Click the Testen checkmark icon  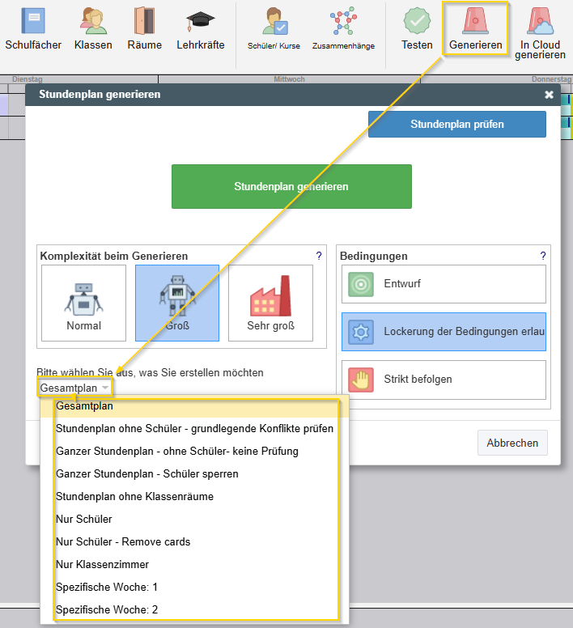(x=417, y=21)
